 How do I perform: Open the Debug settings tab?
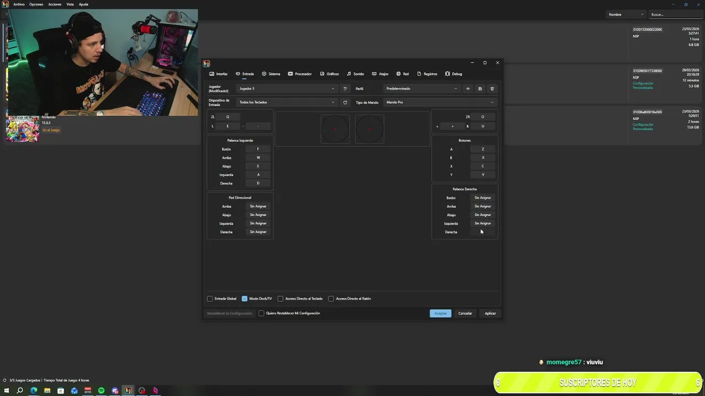pos(454,74)
